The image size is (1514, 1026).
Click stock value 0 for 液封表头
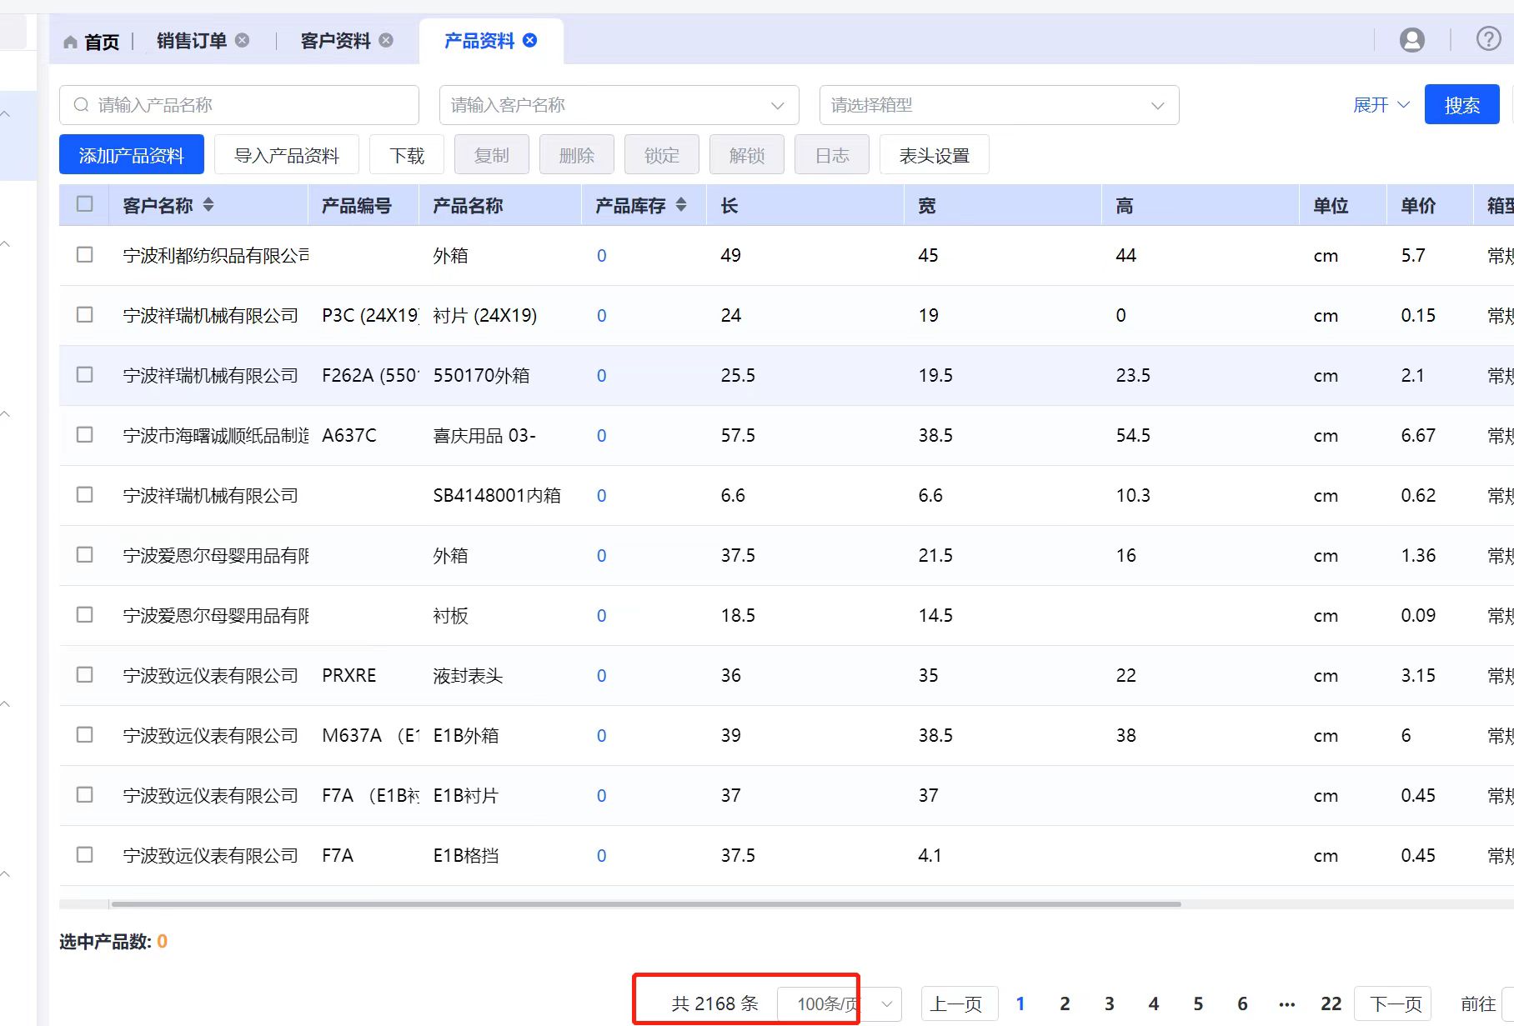602,676
